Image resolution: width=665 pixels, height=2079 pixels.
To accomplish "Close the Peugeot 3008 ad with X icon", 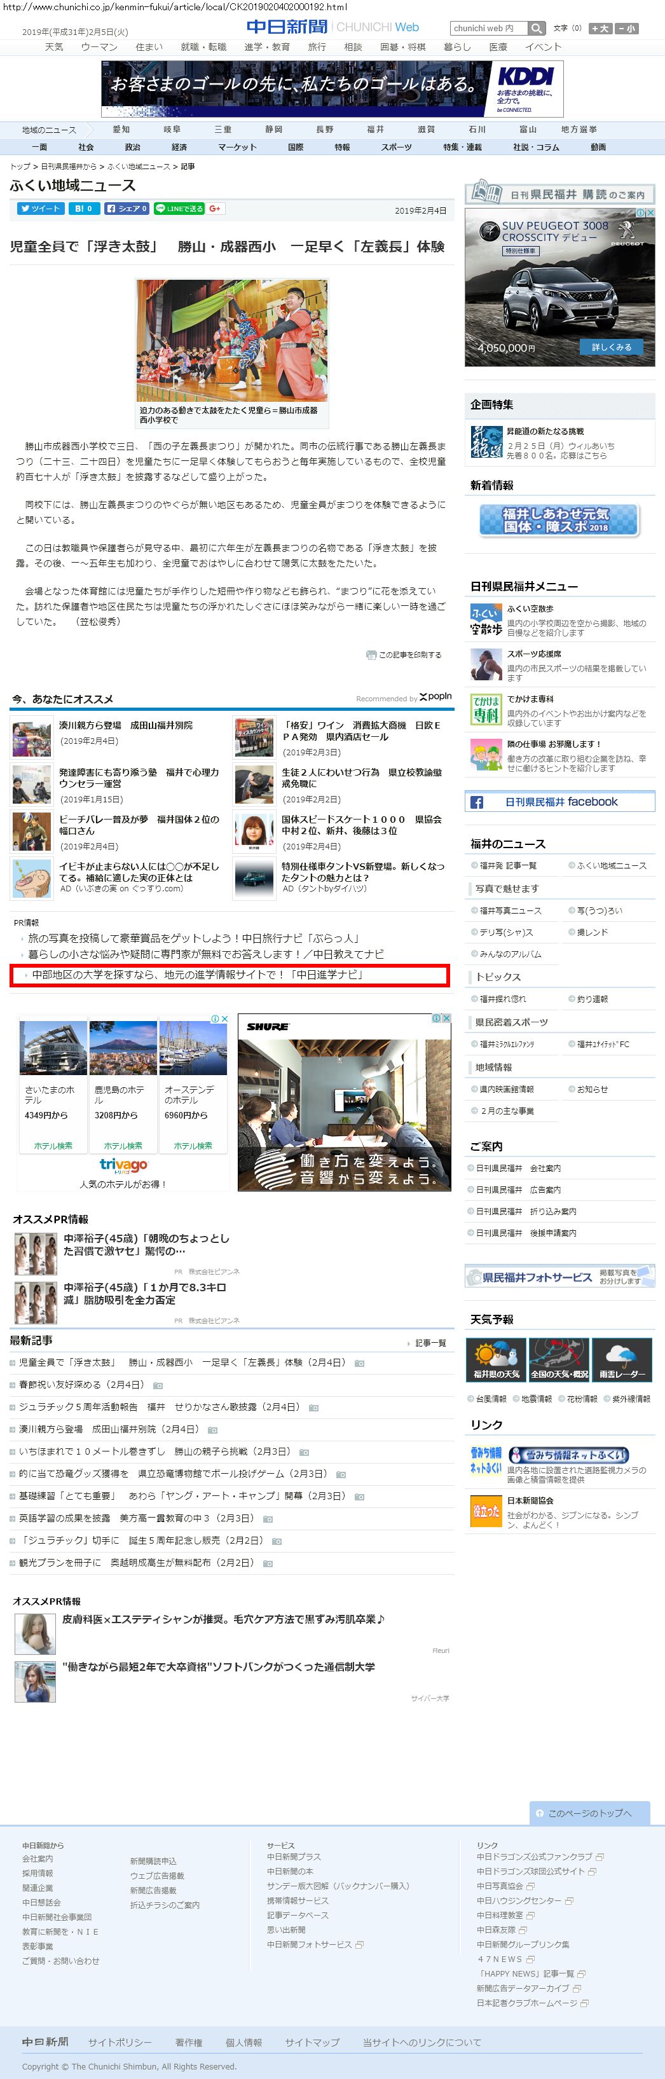I will pos(650,213).
